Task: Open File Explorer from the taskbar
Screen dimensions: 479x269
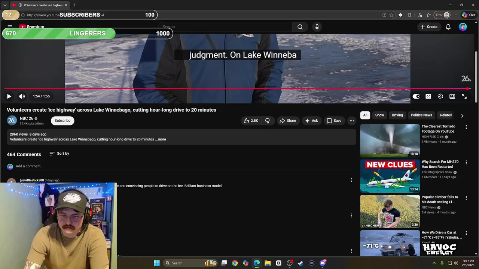Action: click(x=268, y=263)
